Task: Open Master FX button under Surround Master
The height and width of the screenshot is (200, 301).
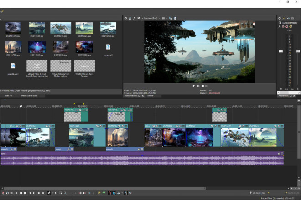Action: 279,27
